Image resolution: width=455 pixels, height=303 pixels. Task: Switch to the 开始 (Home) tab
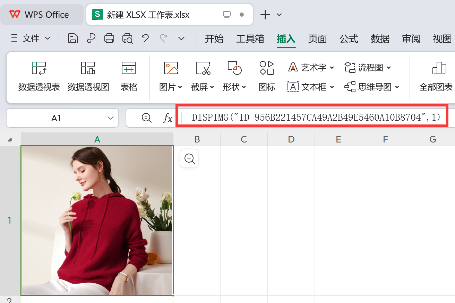[x=214, y=39]
